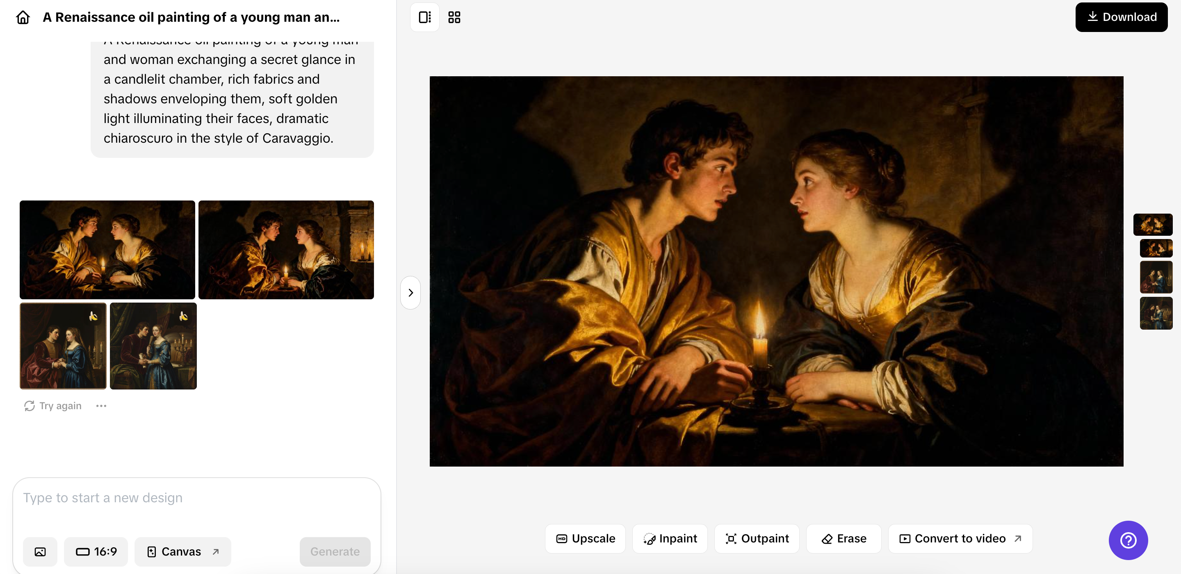Switch to grid view layout
Image resolution: width=1181 pixels, height=574 pixels.
tap(454, 17)
